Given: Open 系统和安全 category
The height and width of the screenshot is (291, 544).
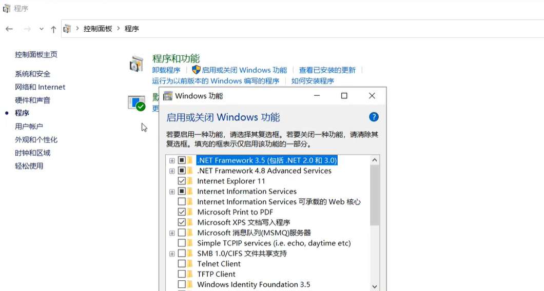Looking at the screenshot, I should [x=33, y=74].
